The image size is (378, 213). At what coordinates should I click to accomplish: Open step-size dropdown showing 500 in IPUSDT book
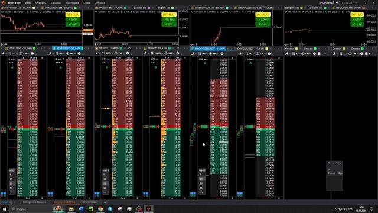(x=107, y=53)
